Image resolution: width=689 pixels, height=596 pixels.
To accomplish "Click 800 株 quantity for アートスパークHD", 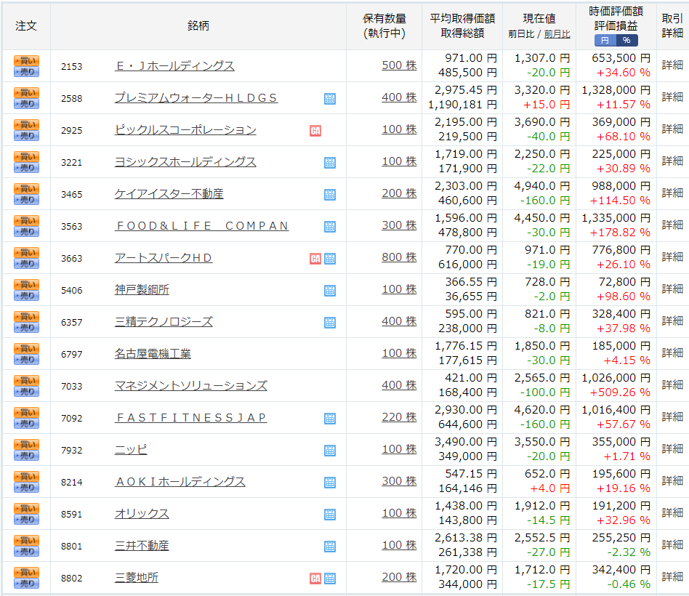I will point(399,257).
